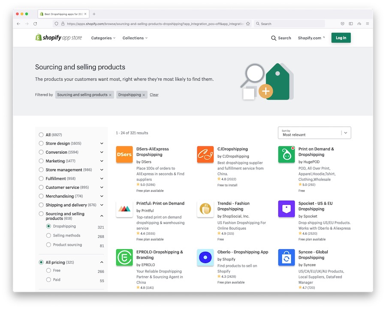
Task: Click the Shopify app store logo
Action: 59,37
